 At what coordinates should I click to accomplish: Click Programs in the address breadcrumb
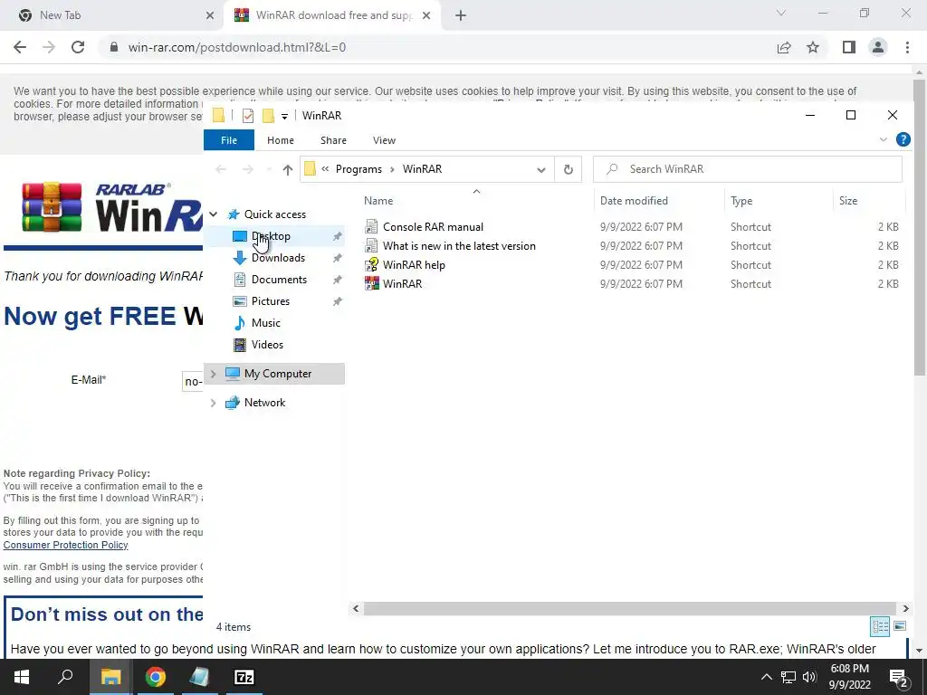(358, 169)
